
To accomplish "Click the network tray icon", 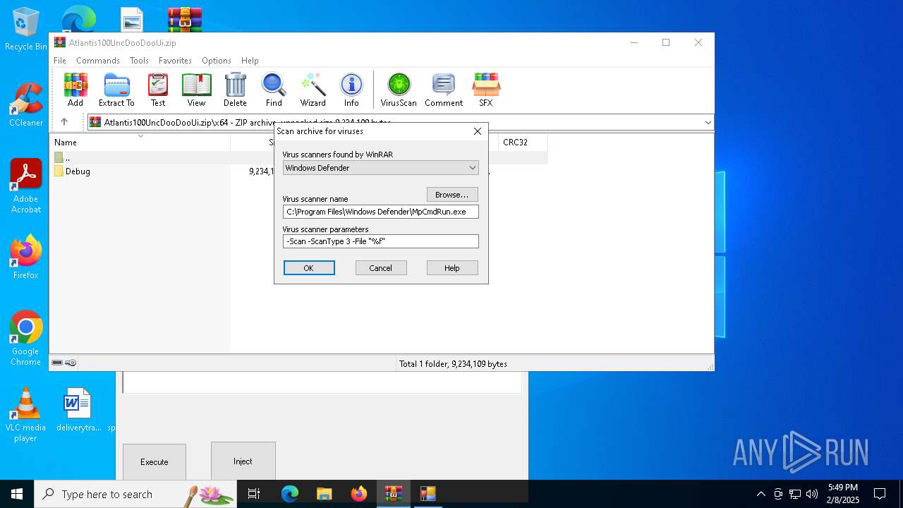I will [795, 494].
